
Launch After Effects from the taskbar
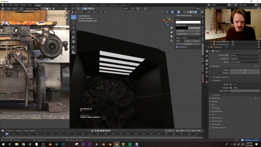pos(83,144)
